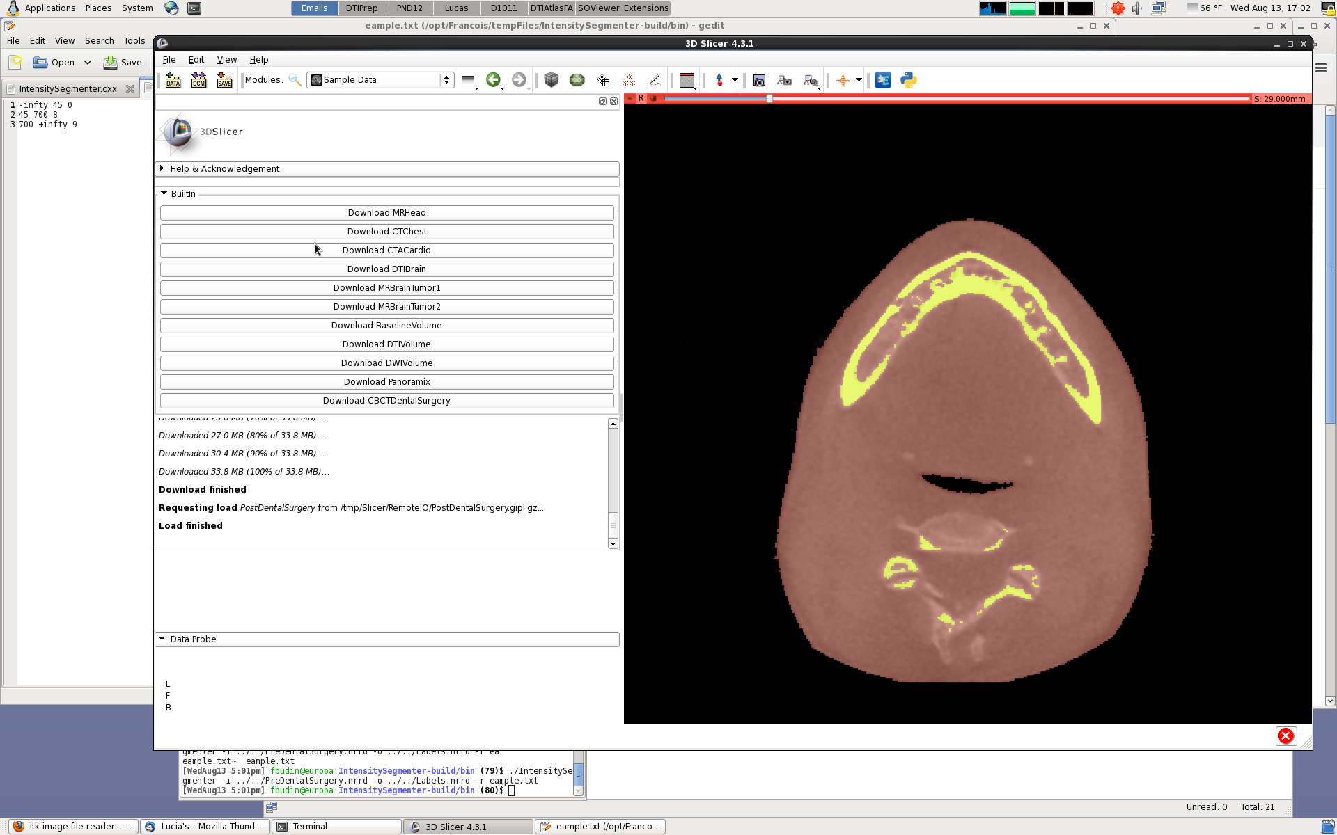Click the screenshot capture camera icon
1337x835 pixels.
(x=759, y=81)
